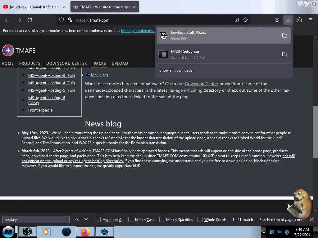This screenshot has width=318, height=238.
Task: Open the tracking protection shield icon
Action: pyautogui.click(x=61, y=20)
